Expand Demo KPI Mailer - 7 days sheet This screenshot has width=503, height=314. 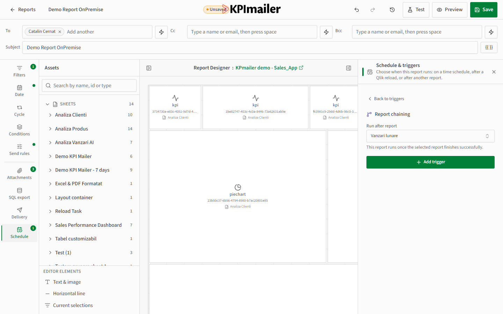50,170
